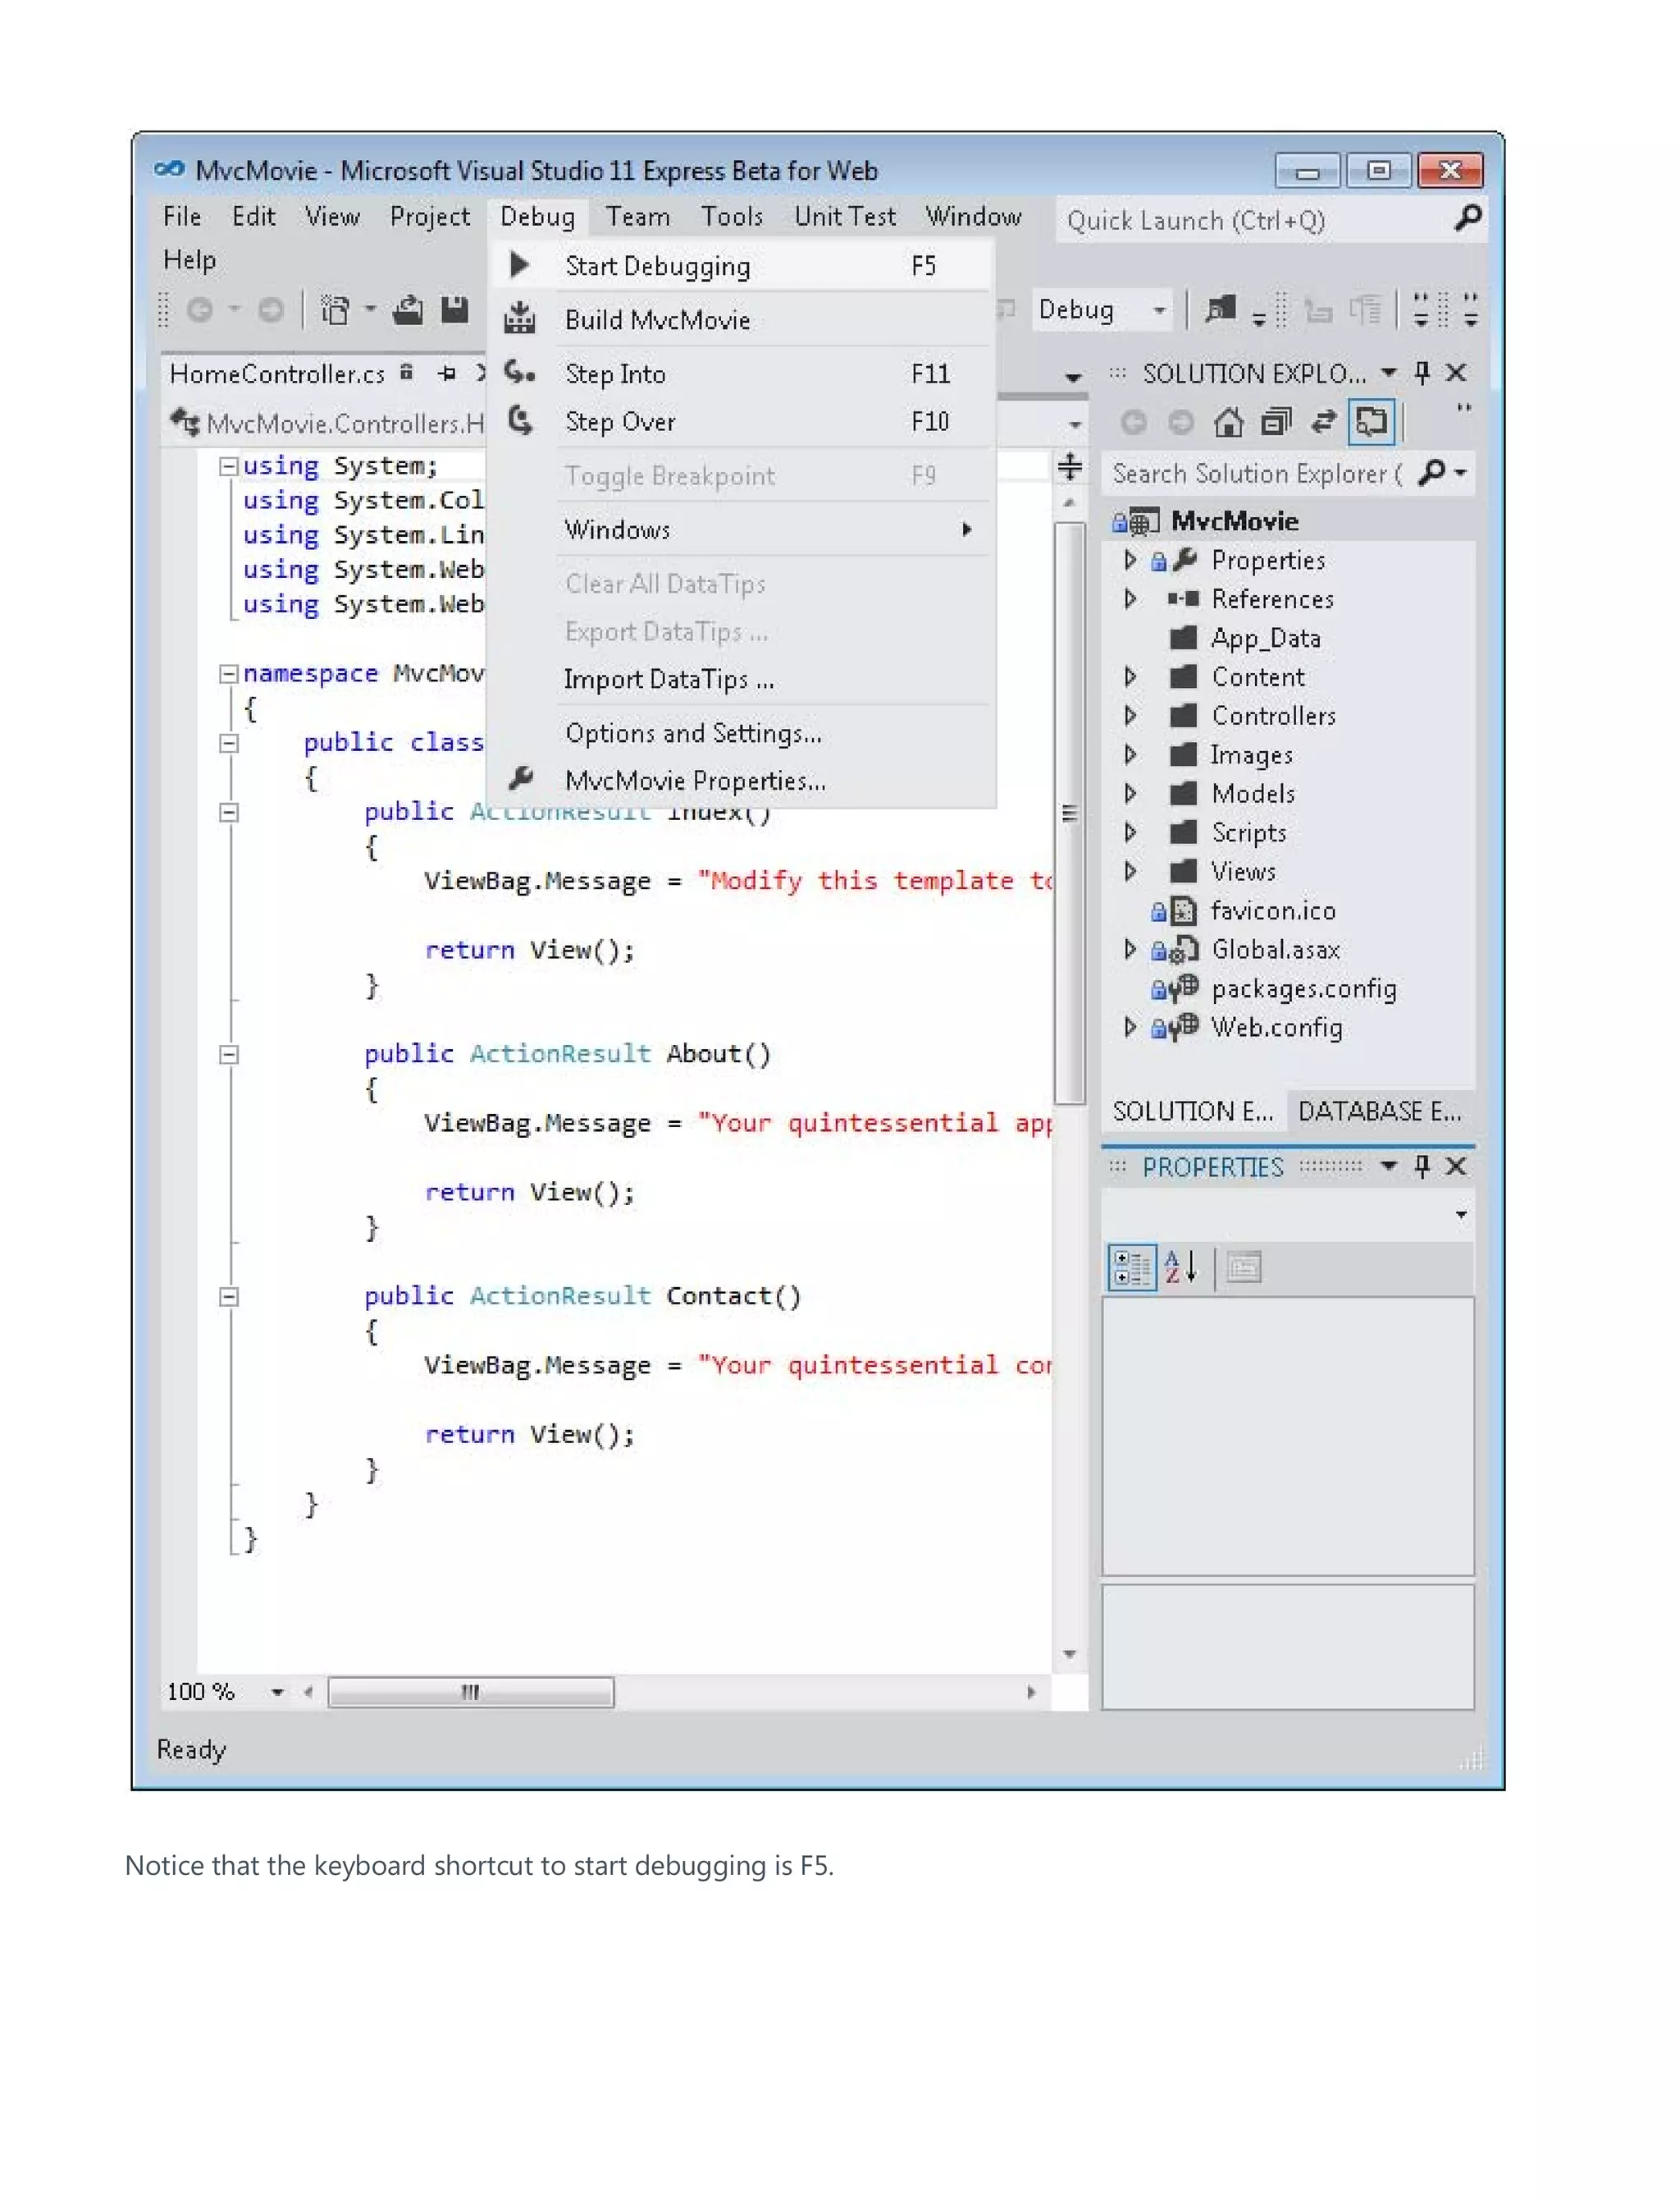1680x2200 pixels.
Task: Select Categorized view in Properties panel
Action: point(1132,1267)
